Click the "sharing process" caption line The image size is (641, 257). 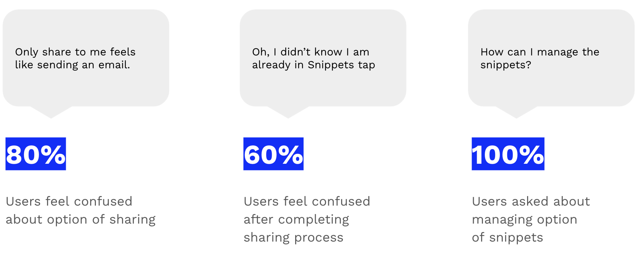coord(293,238)
